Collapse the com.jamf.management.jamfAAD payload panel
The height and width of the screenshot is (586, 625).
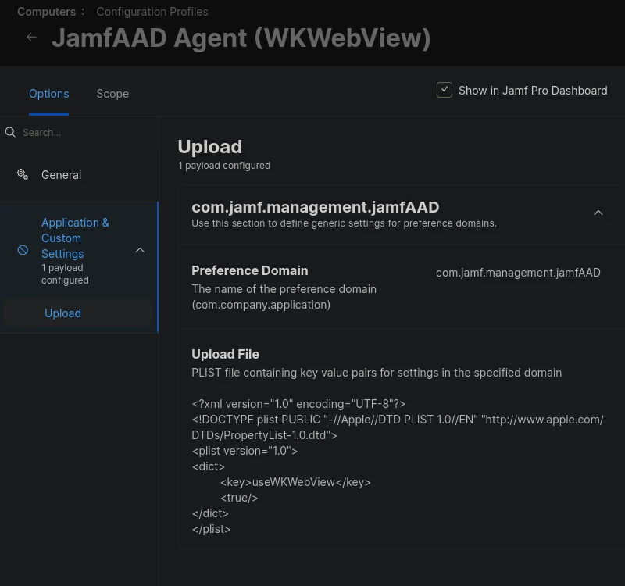pos(598,213)
